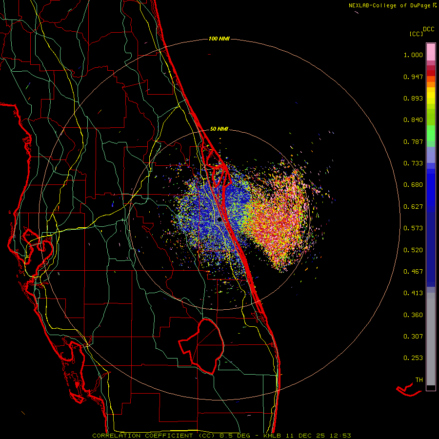Click the KMLB station identifier in caption

272,436
